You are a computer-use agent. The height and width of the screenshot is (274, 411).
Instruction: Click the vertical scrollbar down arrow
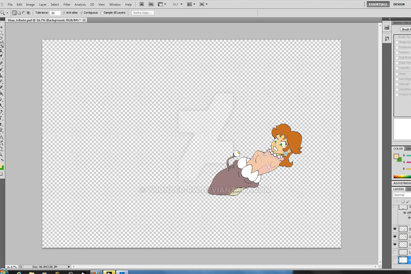click(380, 262)
